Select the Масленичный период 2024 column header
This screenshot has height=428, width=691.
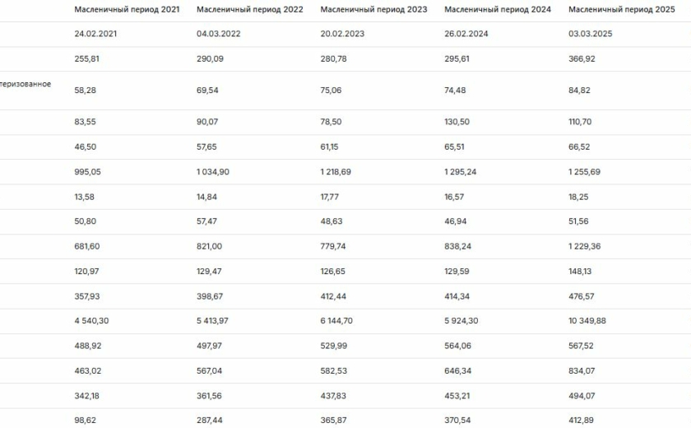pos(498,9)
